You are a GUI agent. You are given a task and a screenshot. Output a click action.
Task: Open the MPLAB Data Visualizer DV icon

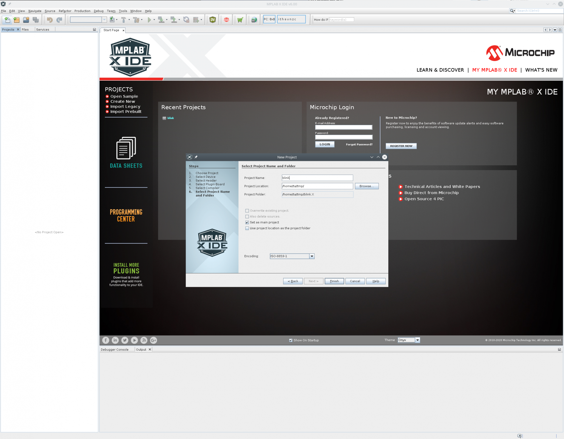[212, 20]
